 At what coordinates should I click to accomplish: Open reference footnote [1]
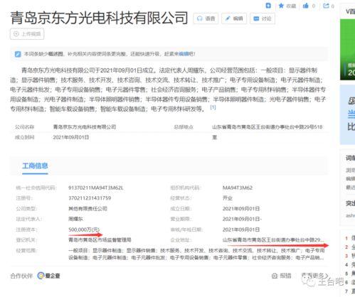(x=213, y=107)
